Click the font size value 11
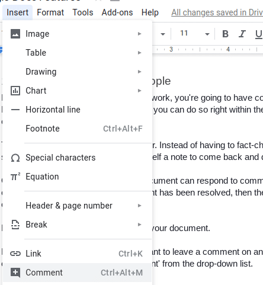 (x=184, y=33)
